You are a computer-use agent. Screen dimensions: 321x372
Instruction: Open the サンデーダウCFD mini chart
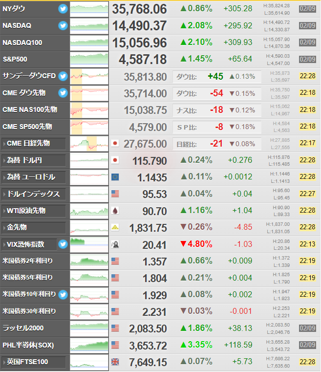[x=89, y=76]
